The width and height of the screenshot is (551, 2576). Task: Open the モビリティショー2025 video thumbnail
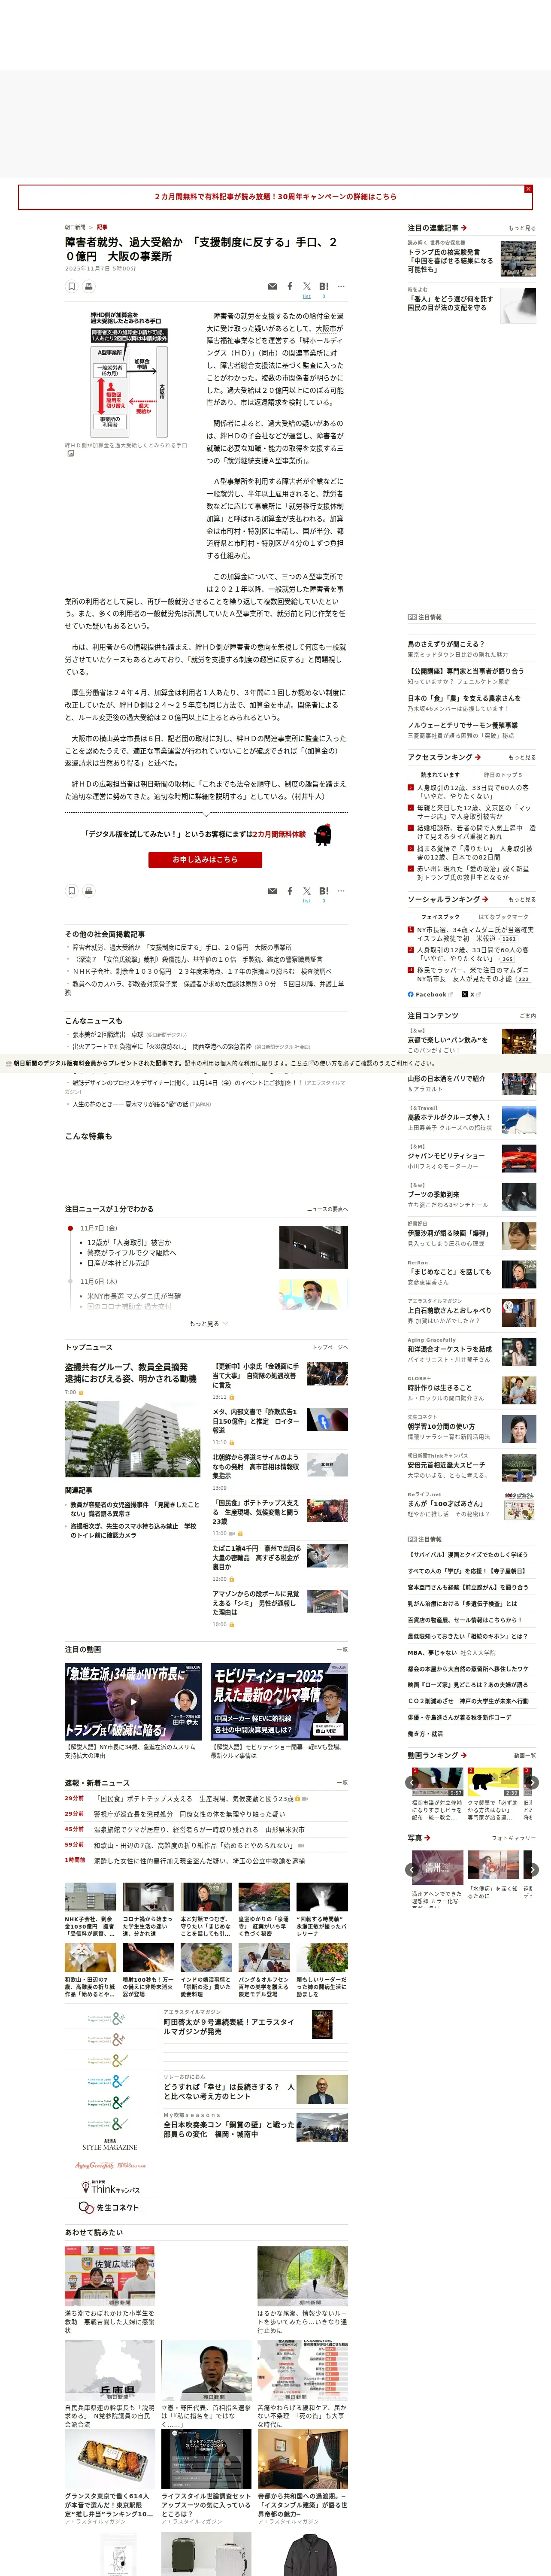[279, 1701]
